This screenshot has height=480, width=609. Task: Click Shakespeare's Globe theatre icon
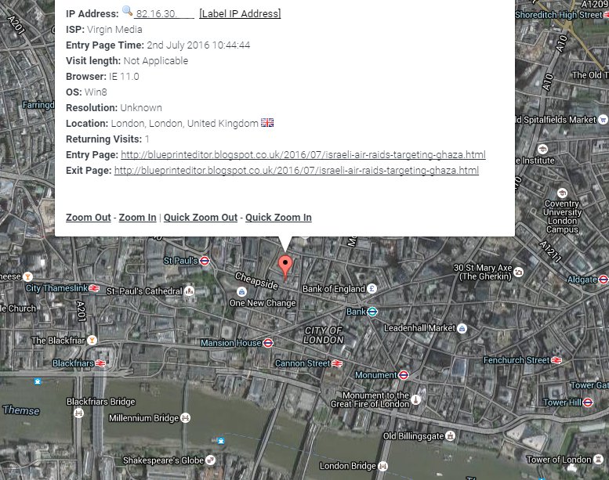point(211,460)
